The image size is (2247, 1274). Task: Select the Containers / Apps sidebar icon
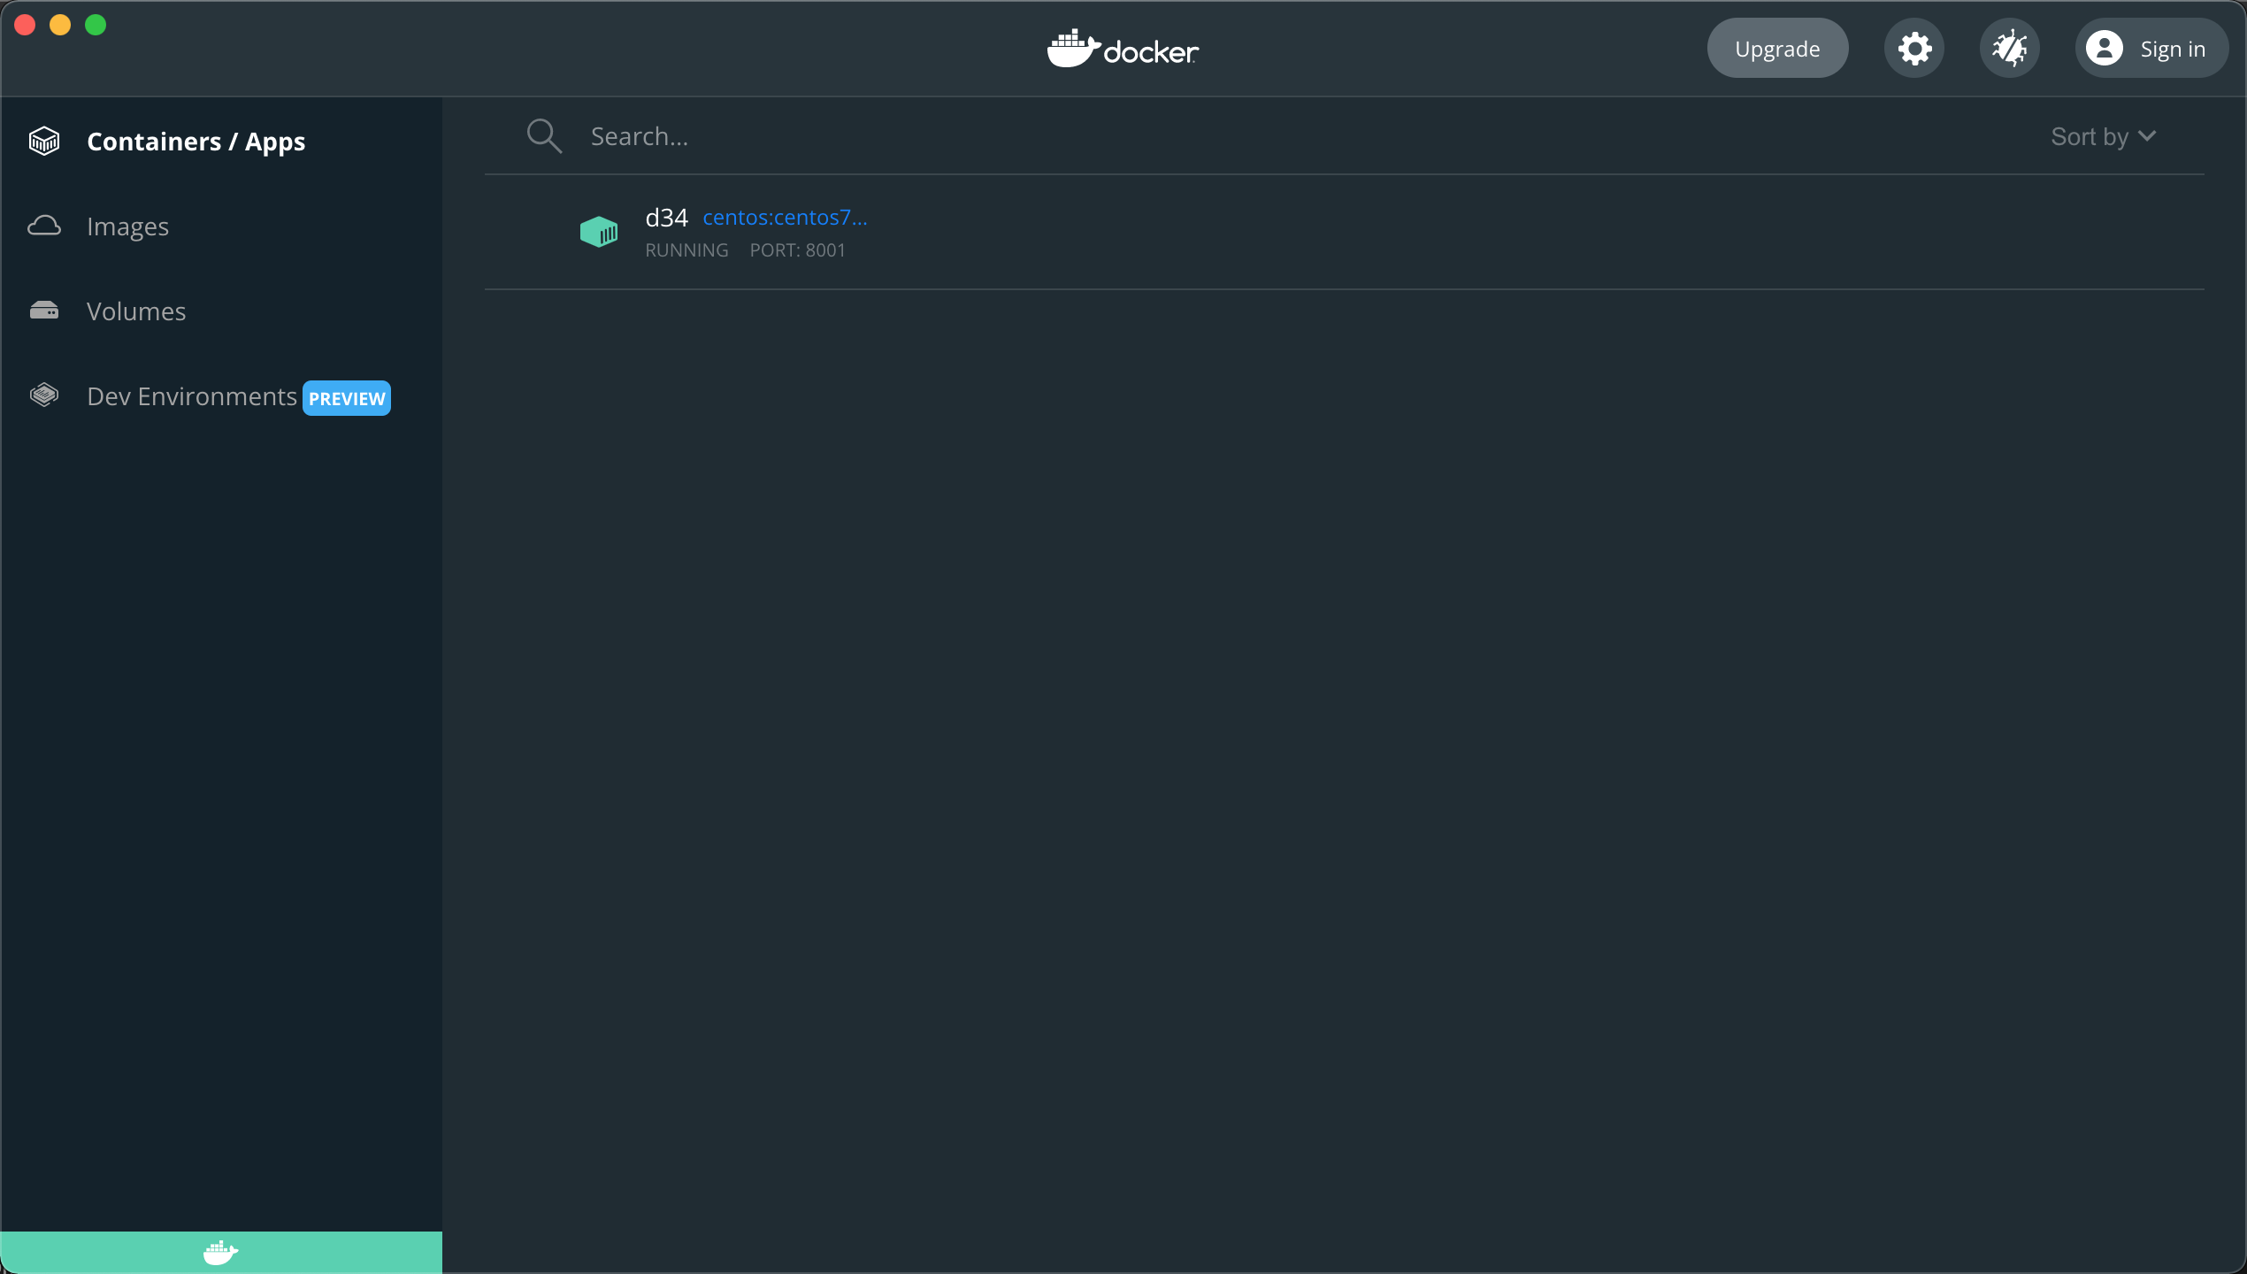pyautogui.click(x=44, y=140)
